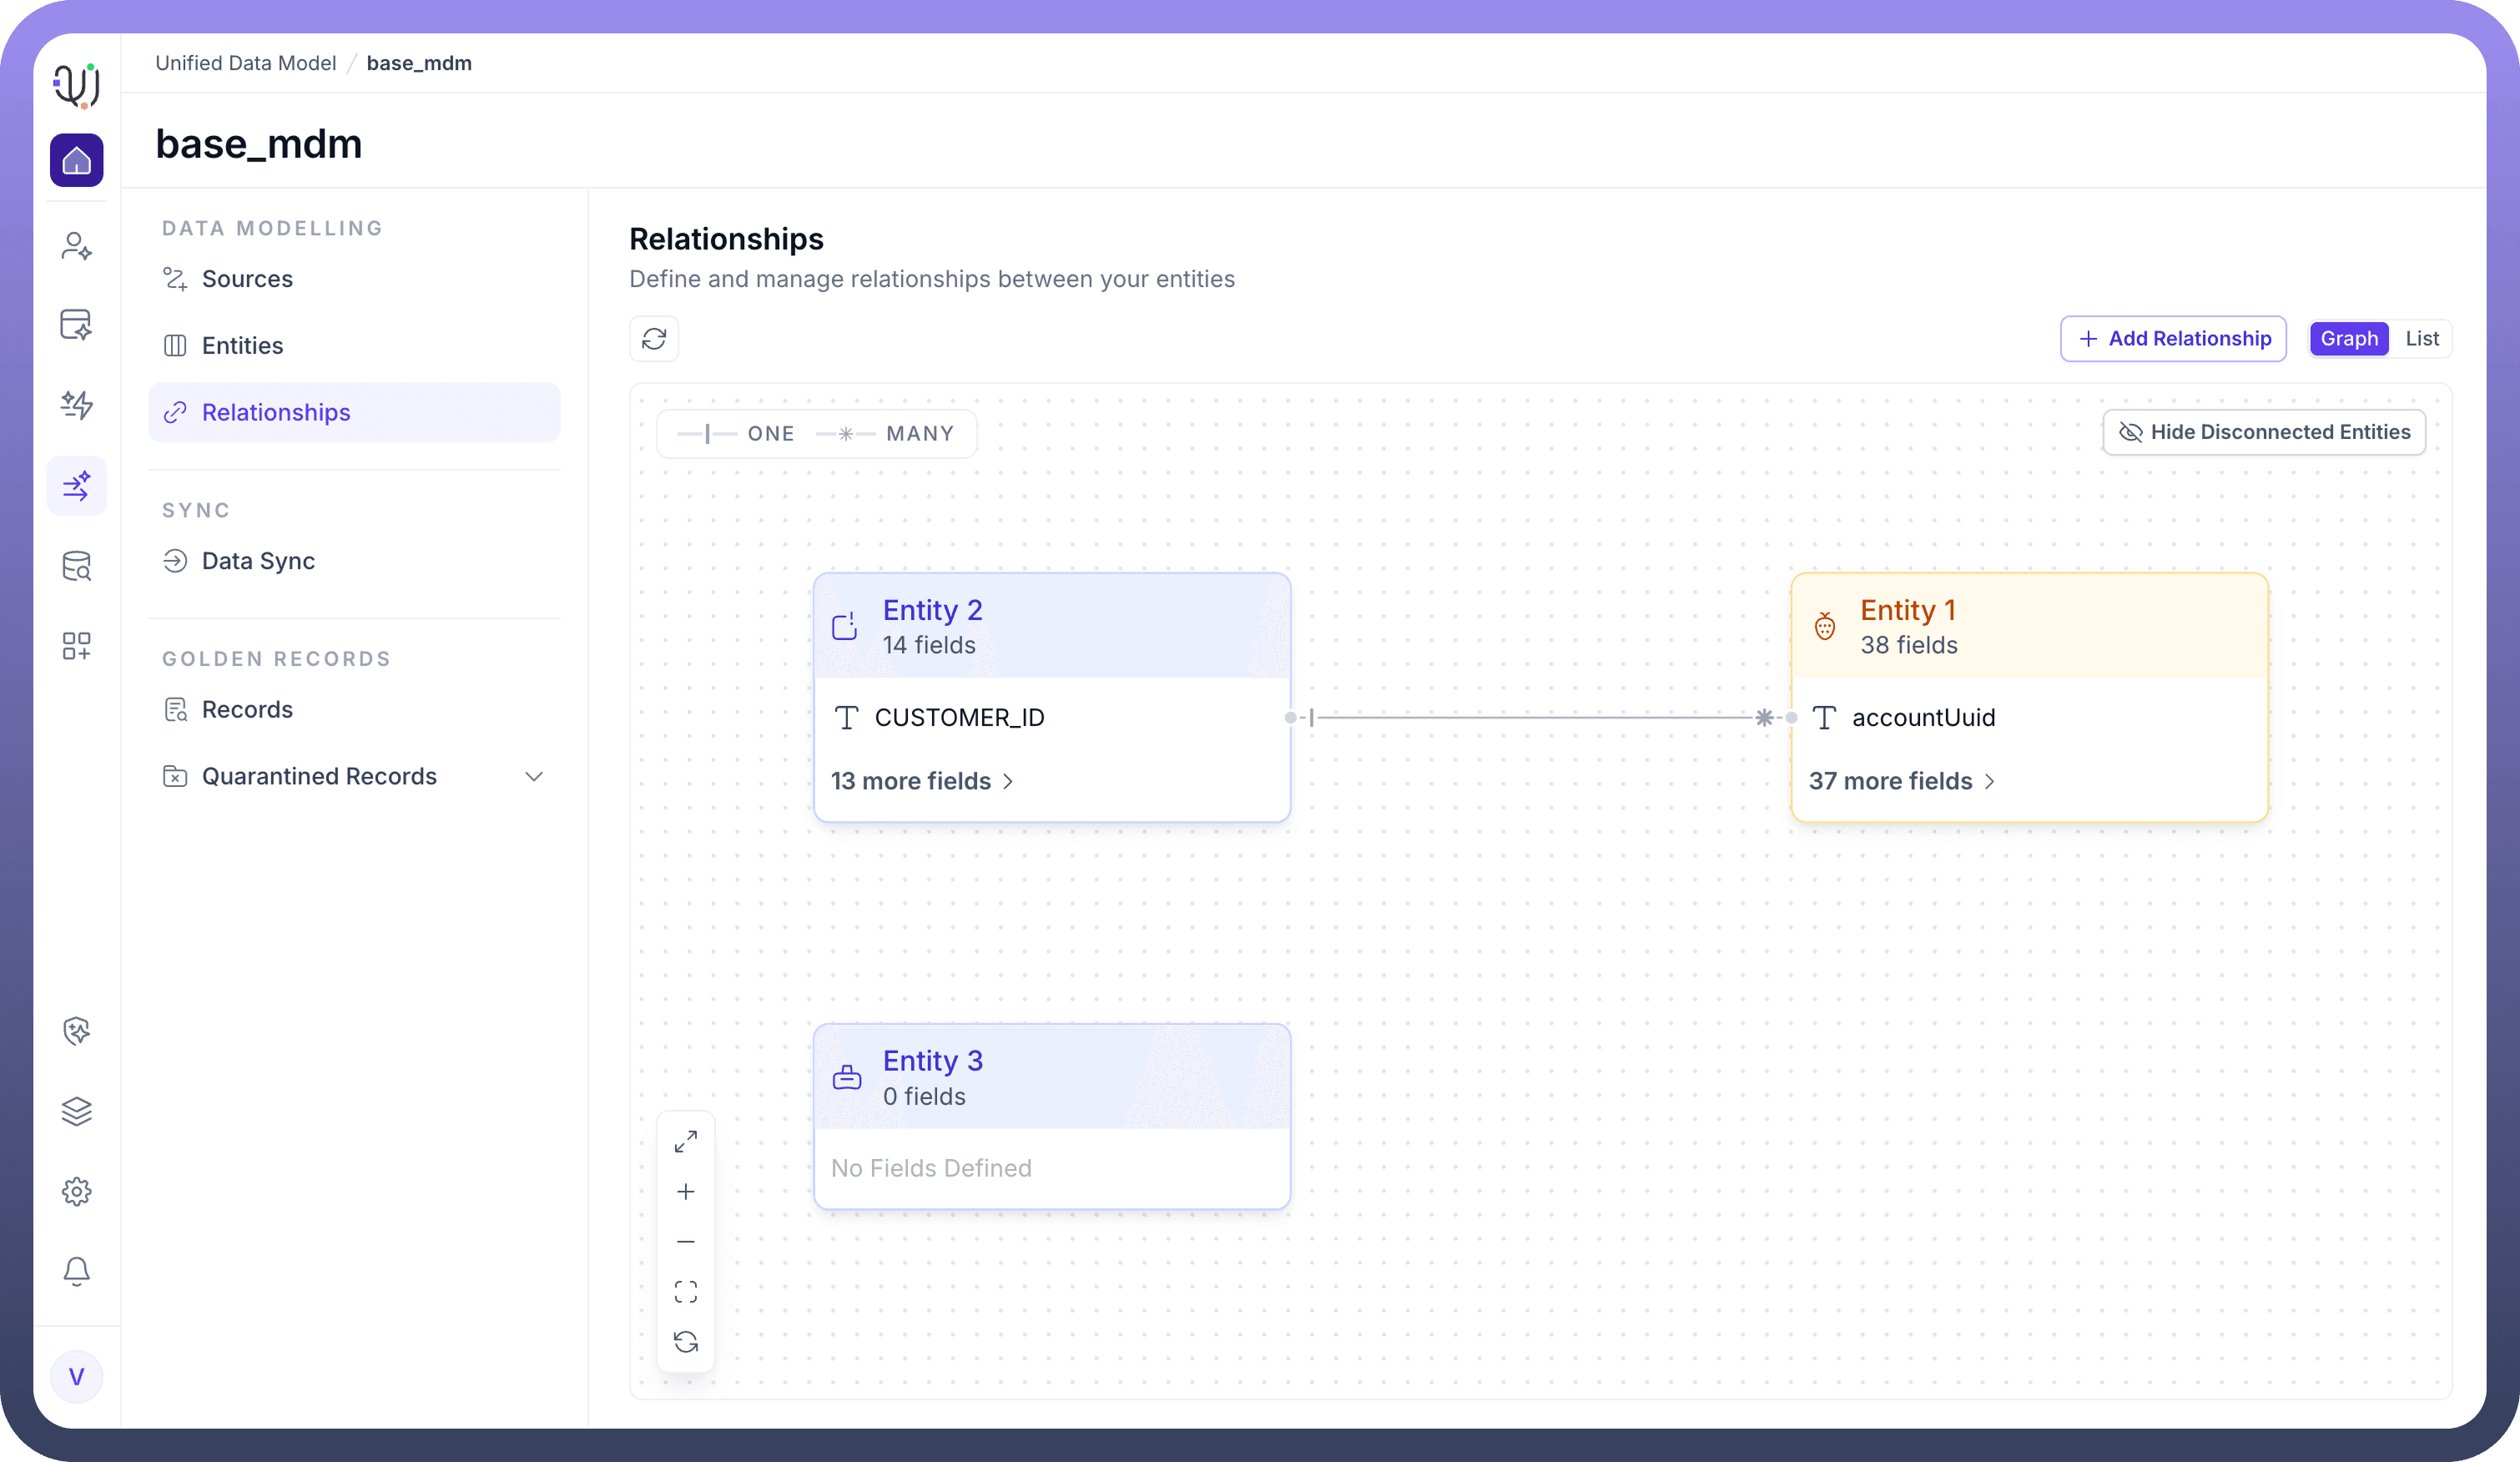The image size is (2520, 1462).
Task: Click the Add Relationship button
Action: (x=2173, y=339)
